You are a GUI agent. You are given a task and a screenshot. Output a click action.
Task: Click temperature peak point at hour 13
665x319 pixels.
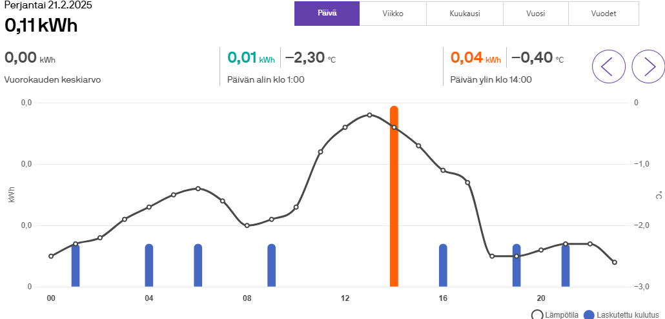click(x=369, y=115)
